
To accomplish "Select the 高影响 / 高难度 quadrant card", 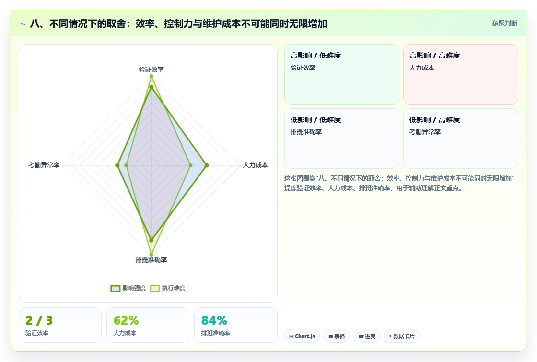I will coord(461,74).
